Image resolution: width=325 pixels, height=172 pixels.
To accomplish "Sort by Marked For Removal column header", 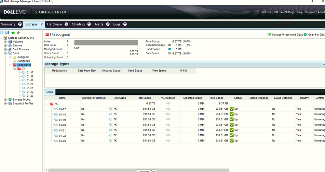I will click(94, 98).
